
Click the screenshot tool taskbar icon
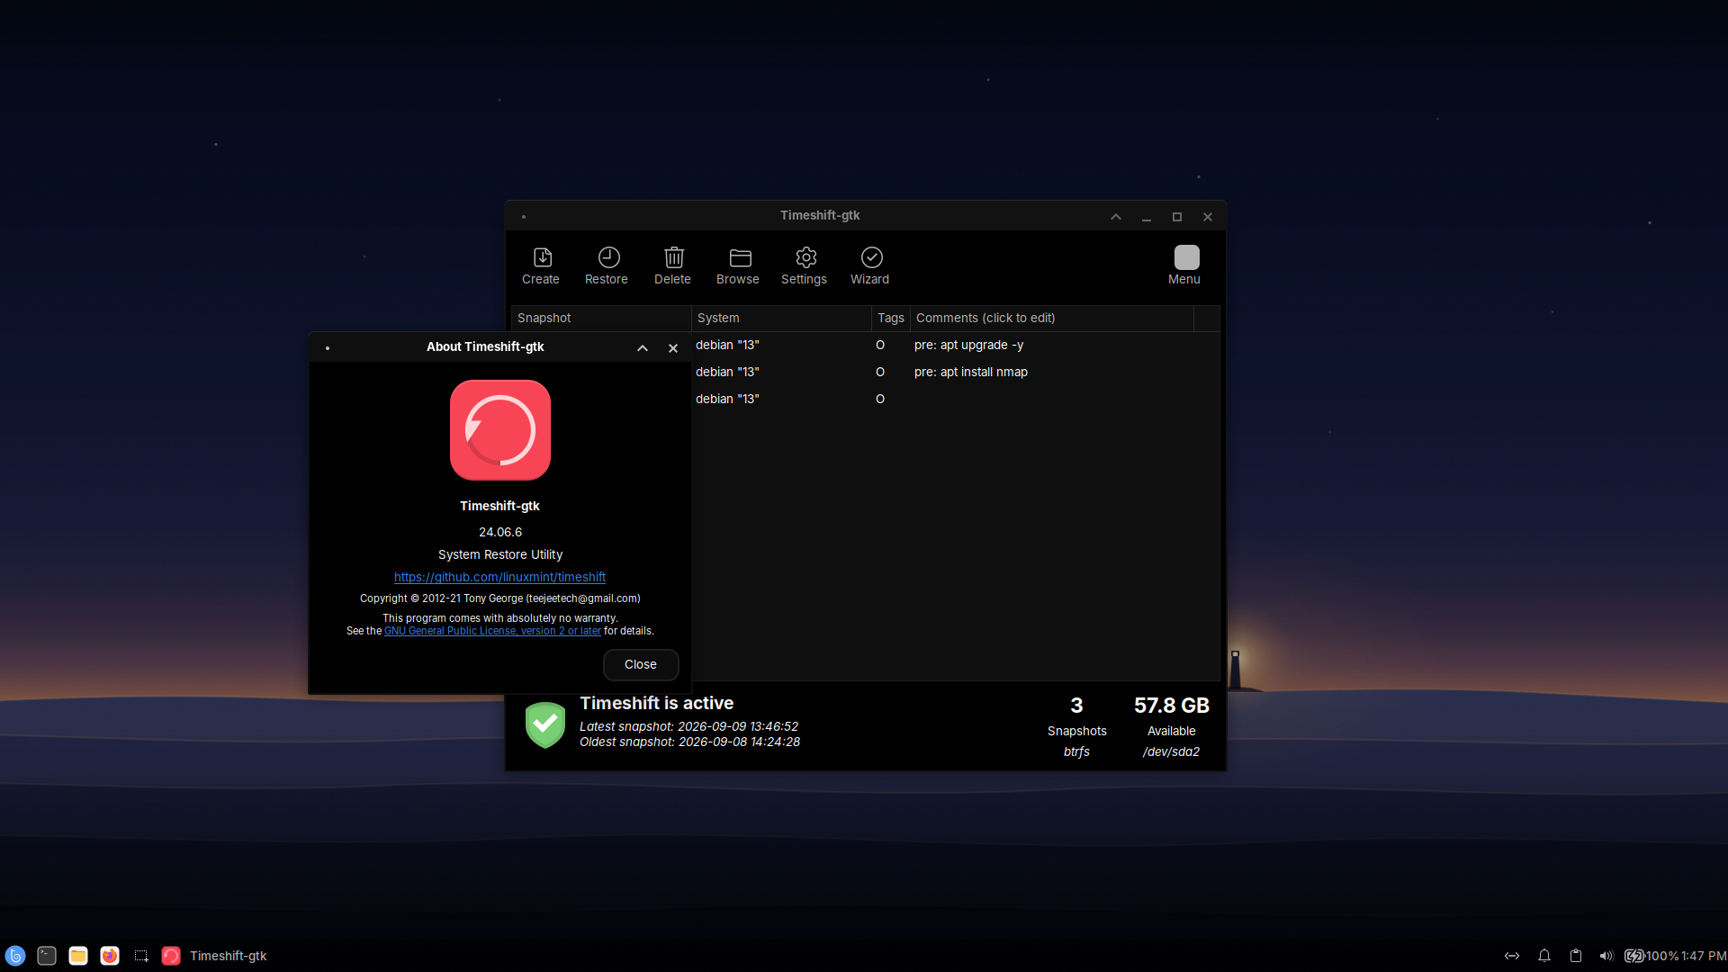point(141,956)
